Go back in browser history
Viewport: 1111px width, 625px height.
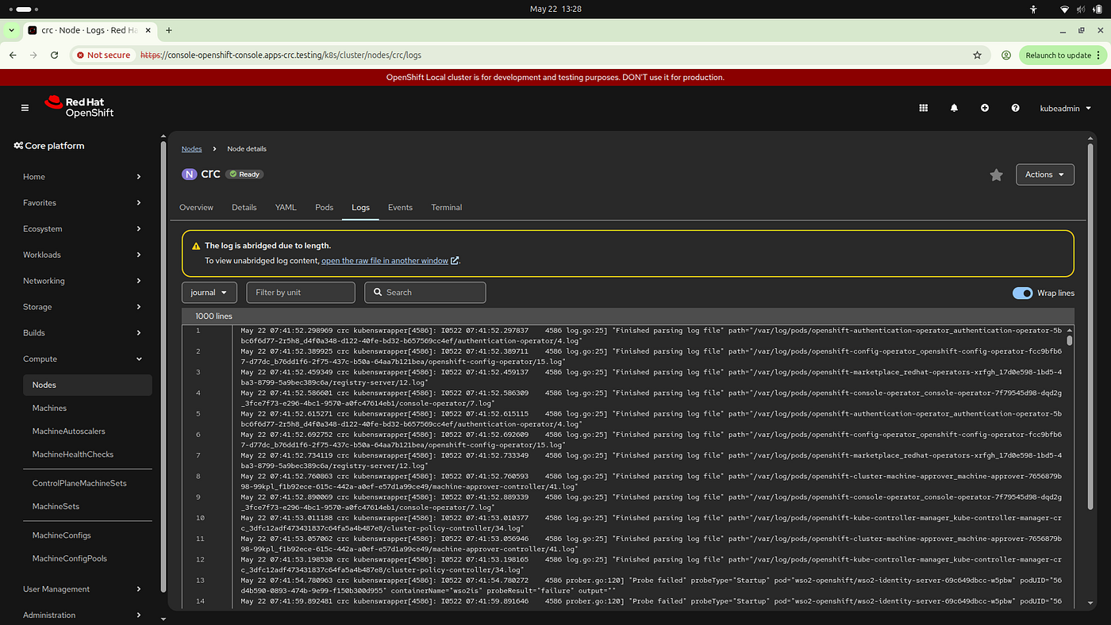coord(13,56)
